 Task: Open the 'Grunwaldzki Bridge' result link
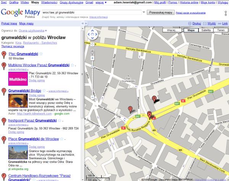[25, 90]
